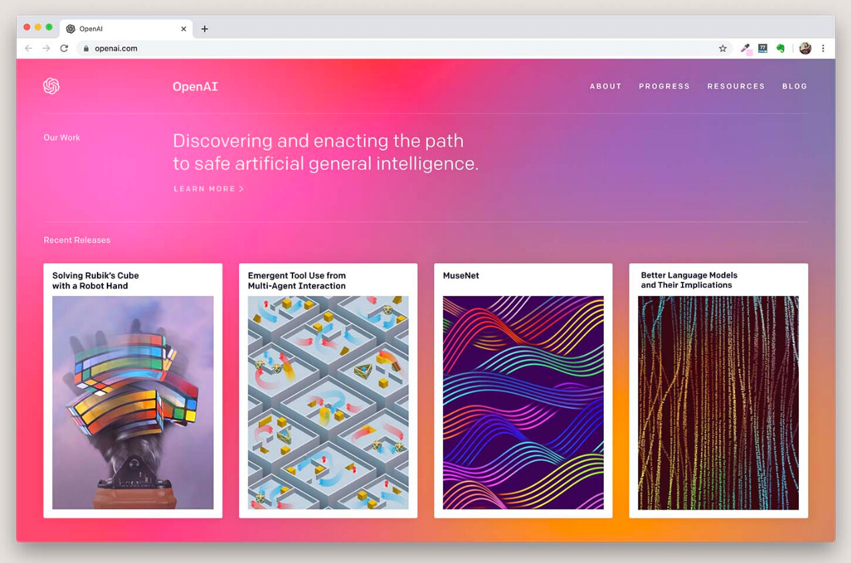This screenshot has width=851, height=563.
Task: Click the padlock in the address bar
Action: [x=85, y=48]
